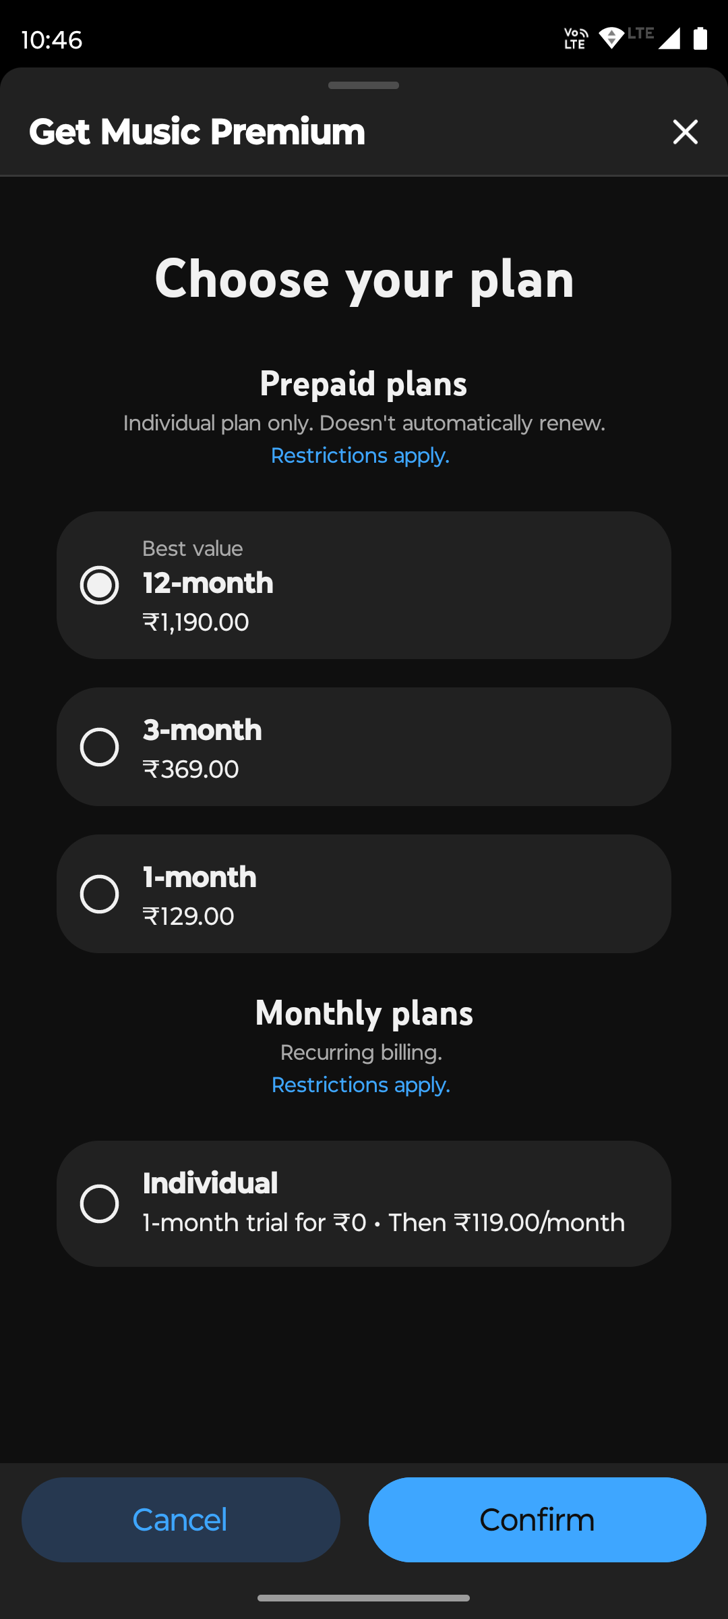Select the 12-month prepaid plan radio button
This screenshot has height=1619, width=728.
pyautogui.click(x=100, y=585)
